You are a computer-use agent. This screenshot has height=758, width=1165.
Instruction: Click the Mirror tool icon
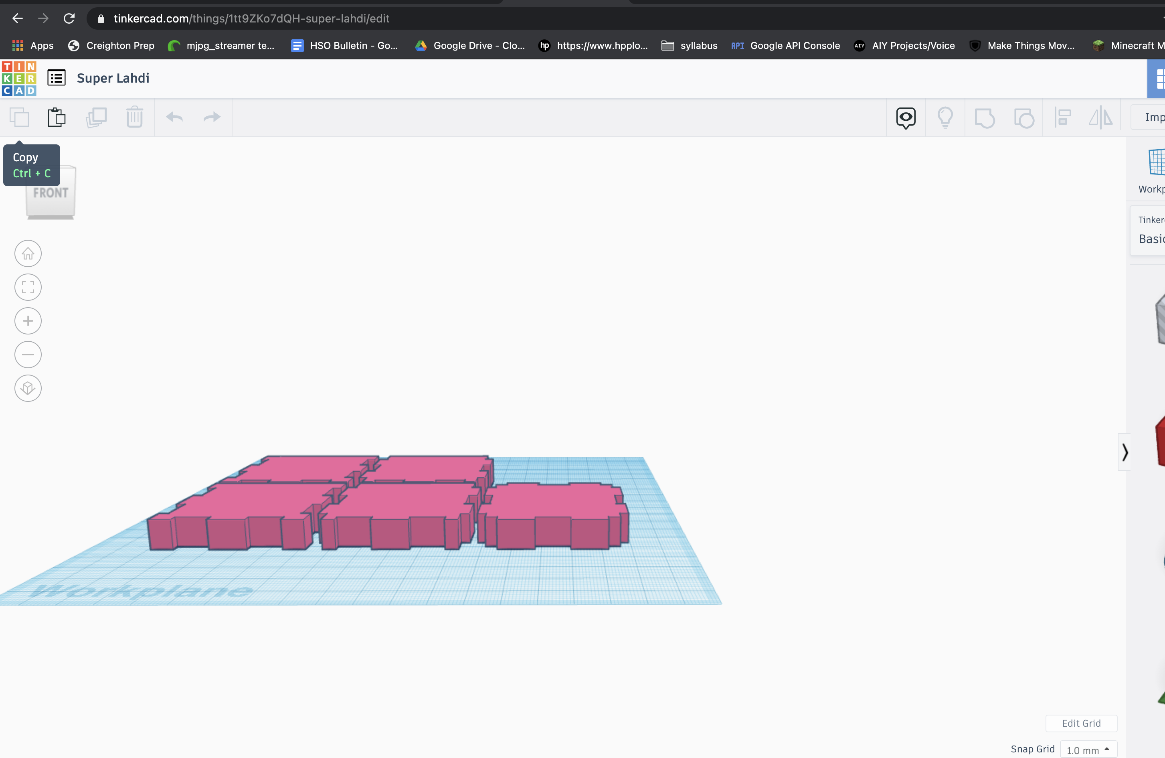coord(1101,118)
